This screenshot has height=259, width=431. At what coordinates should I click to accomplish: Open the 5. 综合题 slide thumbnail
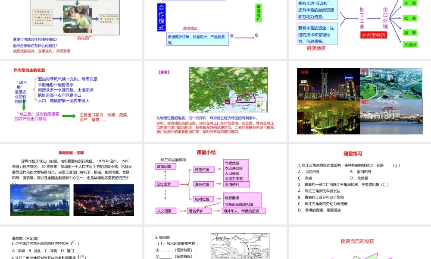pyautogui.click(x=215, y=243)
